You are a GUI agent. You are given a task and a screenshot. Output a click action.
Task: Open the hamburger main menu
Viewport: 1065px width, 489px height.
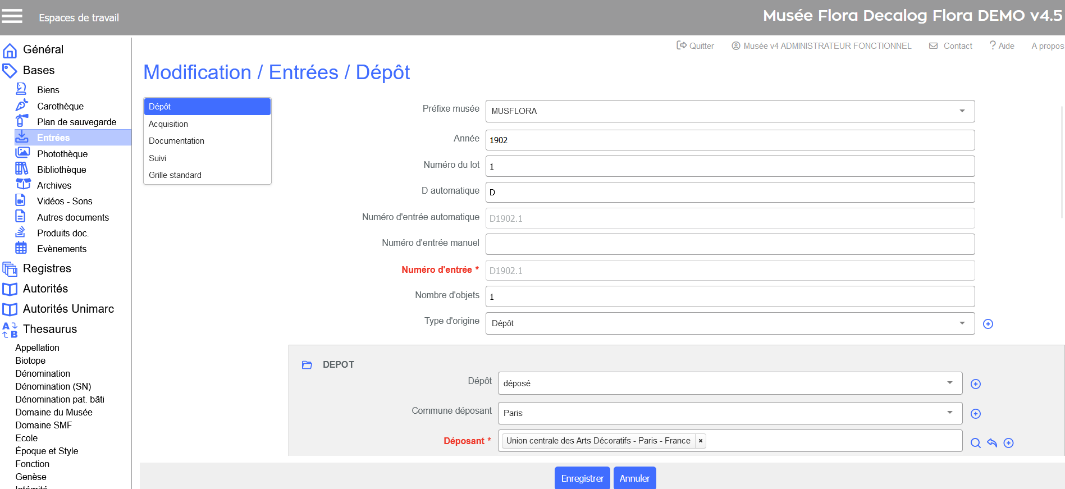pos(12,16)
